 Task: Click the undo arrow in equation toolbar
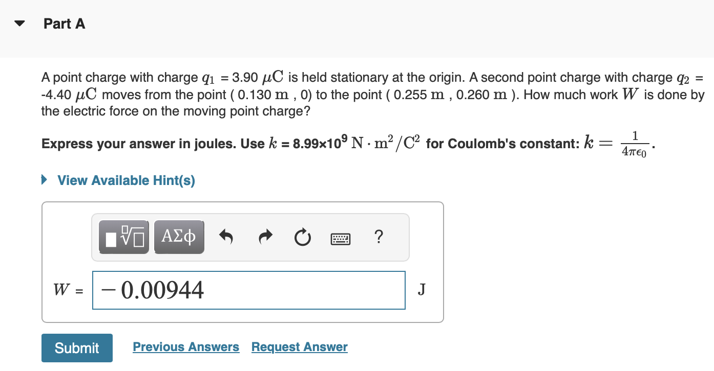[x=226, y=237]
